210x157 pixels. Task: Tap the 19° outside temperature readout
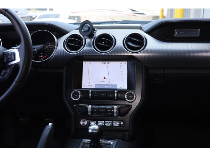click(x=108, y=63)
